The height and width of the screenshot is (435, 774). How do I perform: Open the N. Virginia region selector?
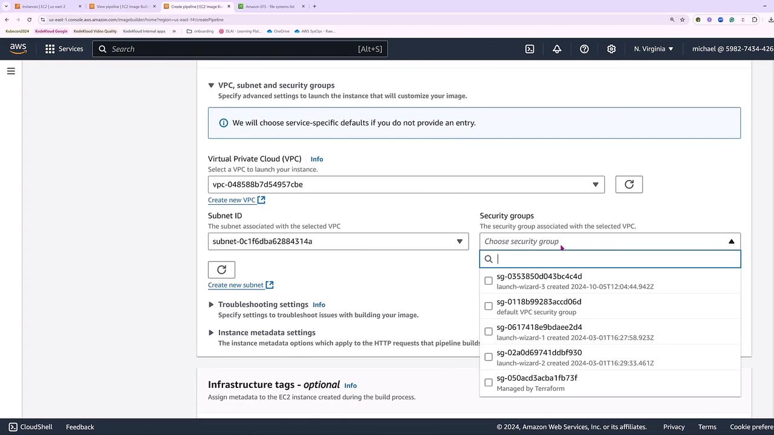coord(654,49)
